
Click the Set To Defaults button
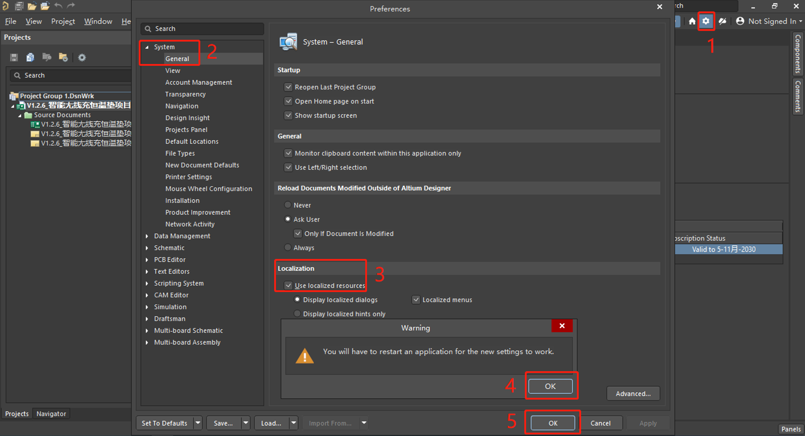(x=164, y=423)
